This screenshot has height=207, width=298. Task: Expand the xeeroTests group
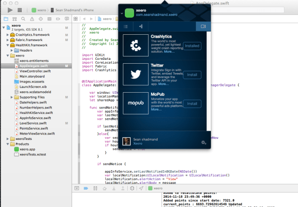pos(8,139)
